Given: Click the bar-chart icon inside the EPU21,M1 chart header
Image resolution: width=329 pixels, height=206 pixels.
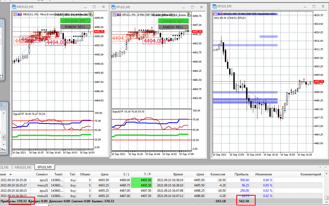Looking at the screenshot, I should pos(119,15).
